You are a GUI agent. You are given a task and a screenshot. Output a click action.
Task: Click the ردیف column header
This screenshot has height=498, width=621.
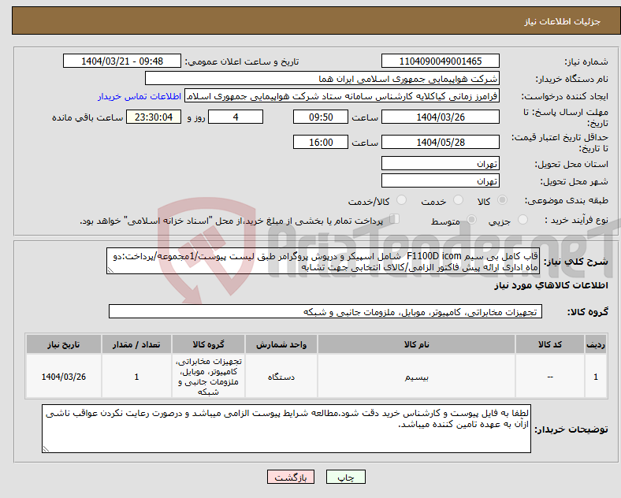tap(596, 344)
